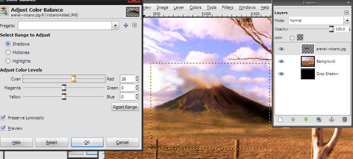
Task: Open the layer Mode dropdown
Action: [347, 21]
